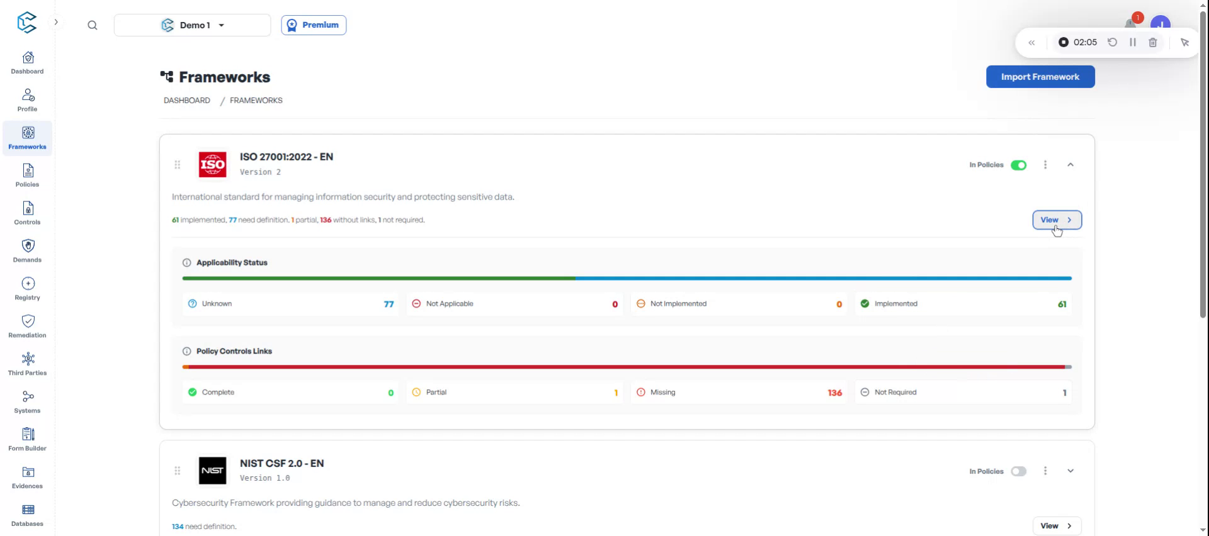Open Form Builder from the sidebar
1209x536 pixels.
(x=28, y=440)
